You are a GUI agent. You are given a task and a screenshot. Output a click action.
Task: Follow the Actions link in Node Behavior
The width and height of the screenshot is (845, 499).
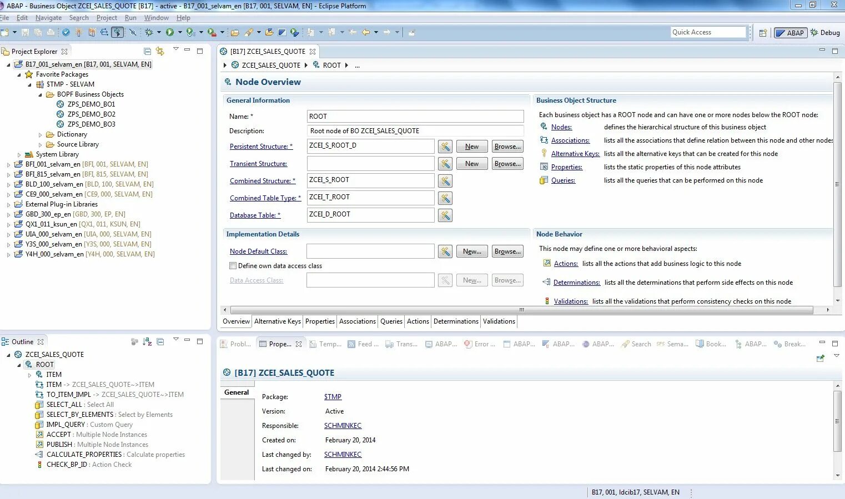[566, 264]
